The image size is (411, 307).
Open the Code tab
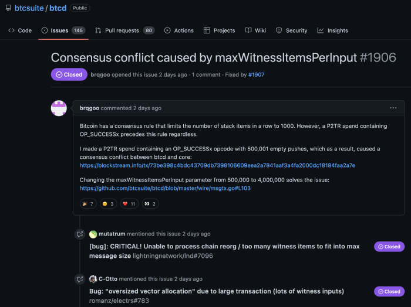click(x=20, y=30)
